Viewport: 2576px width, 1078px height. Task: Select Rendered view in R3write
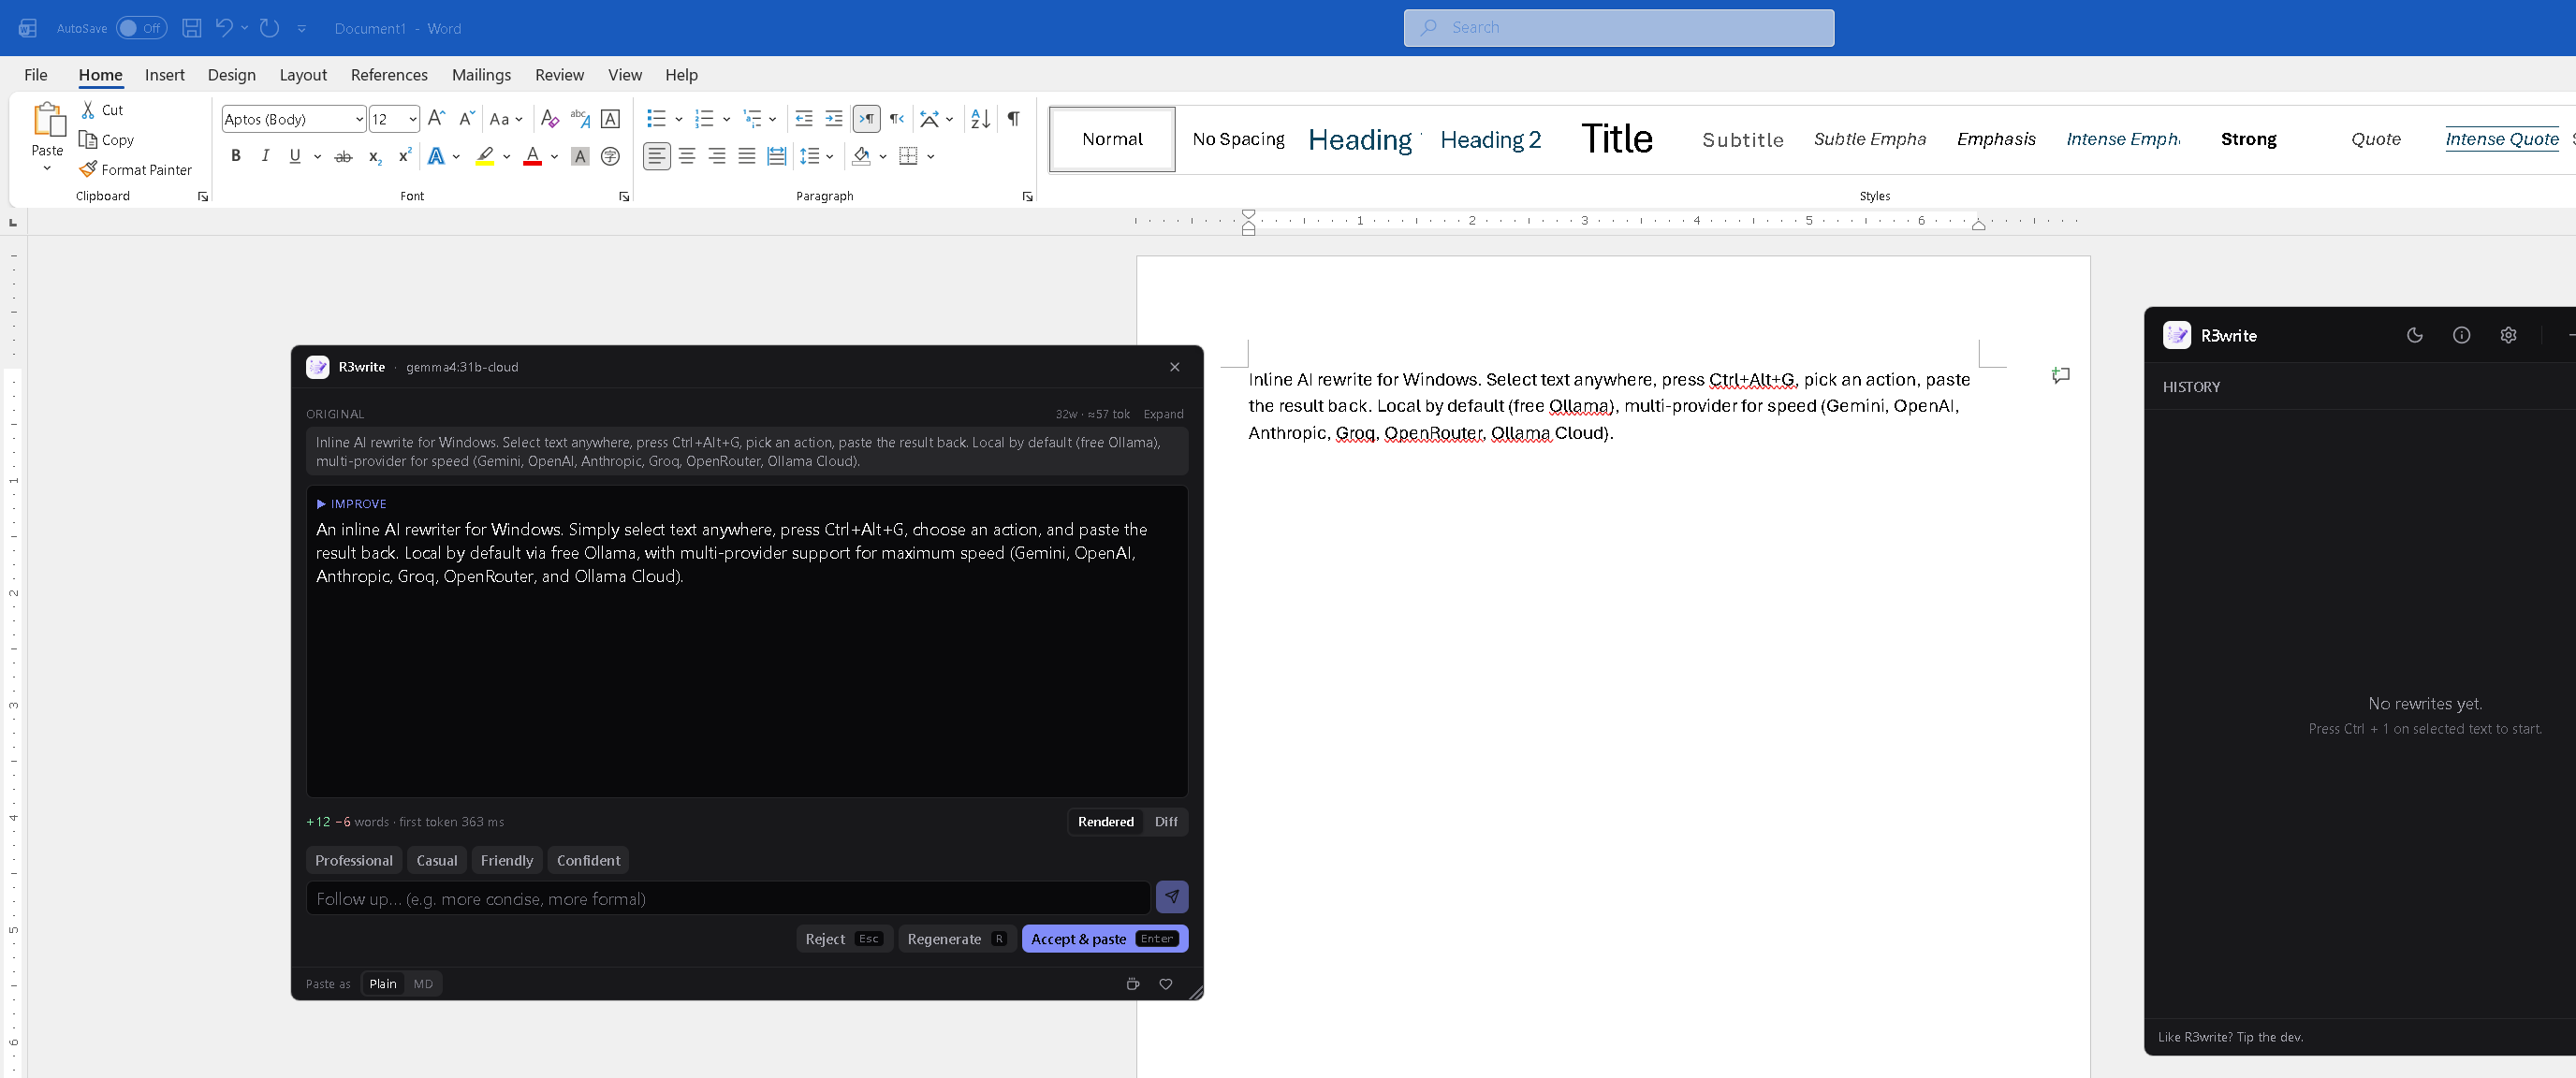pos(1105,822)
